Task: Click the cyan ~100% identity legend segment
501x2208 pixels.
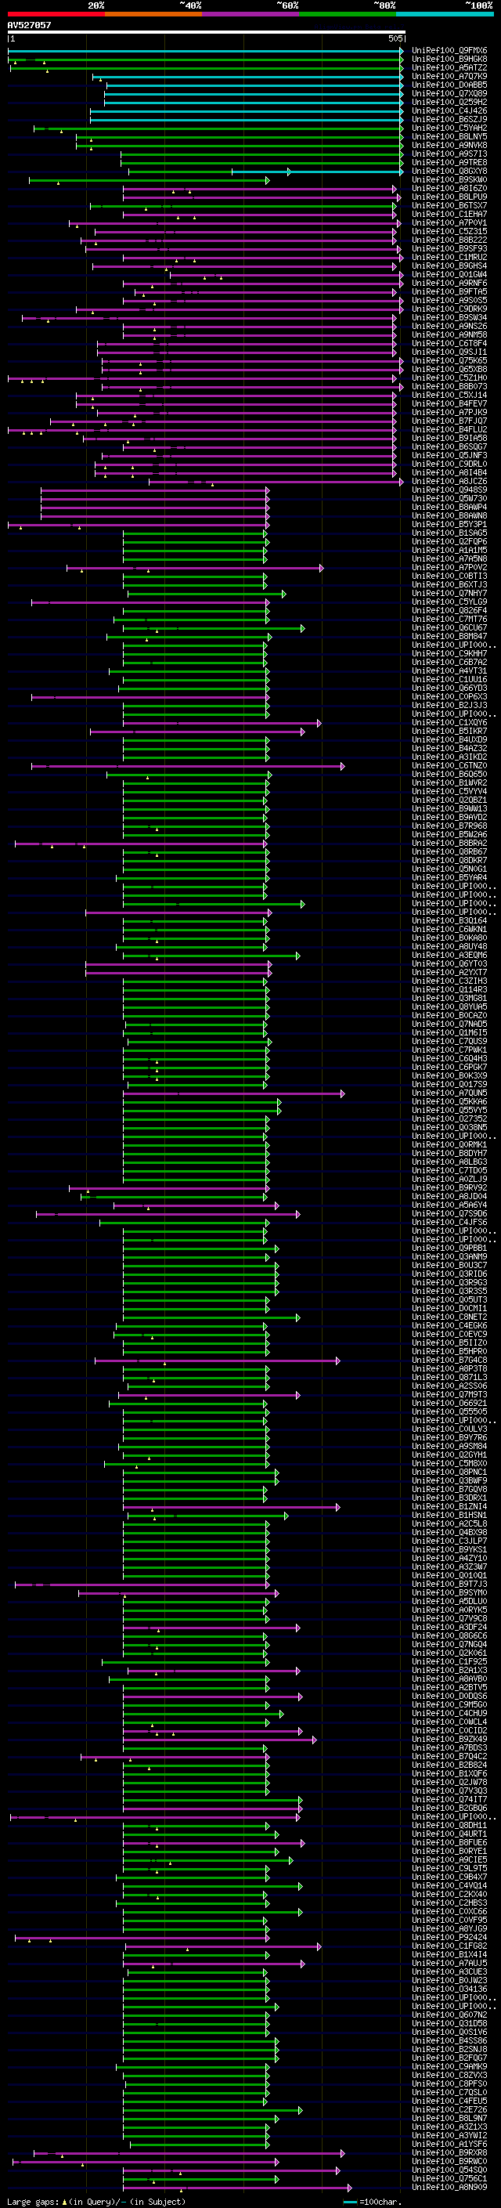Action: (445, 14)
